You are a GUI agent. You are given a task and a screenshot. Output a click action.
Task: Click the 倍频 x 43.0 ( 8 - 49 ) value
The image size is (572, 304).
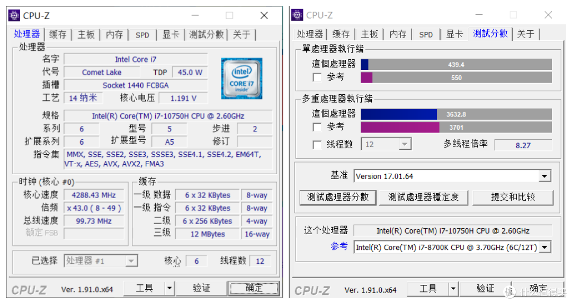94,208
